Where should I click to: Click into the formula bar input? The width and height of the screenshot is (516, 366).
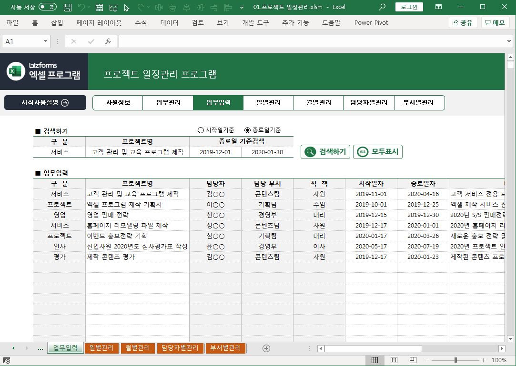(312, 41)
